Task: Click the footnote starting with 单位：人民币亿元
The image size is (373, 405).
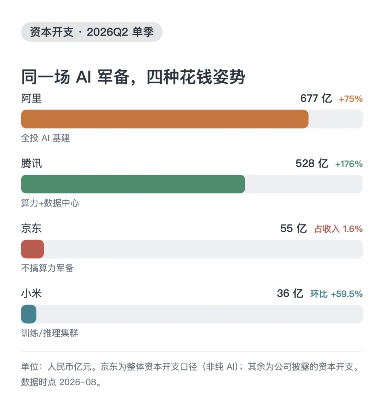Action: click(x=190, y=374)
